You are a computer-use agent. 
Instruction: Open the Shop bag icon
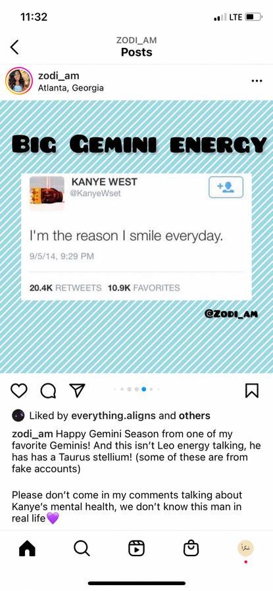[191, 548]
